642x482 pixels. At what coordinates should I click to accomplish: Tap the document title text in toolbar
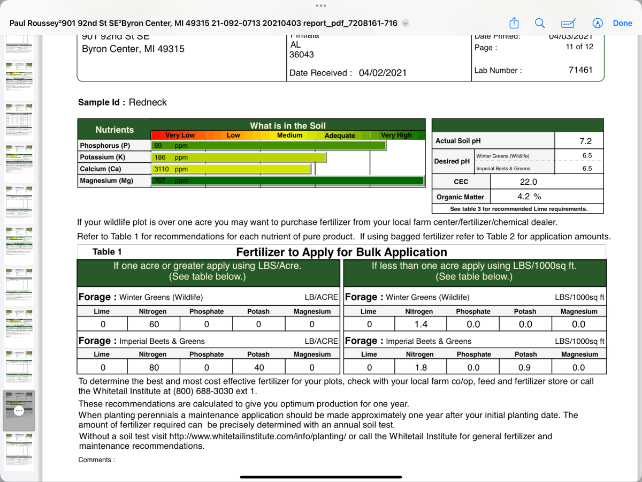click(203, 23)
